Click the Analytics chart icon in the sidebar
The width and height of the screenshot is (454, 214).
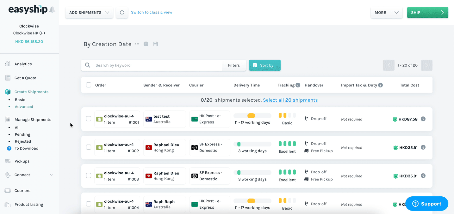[8, 64]
